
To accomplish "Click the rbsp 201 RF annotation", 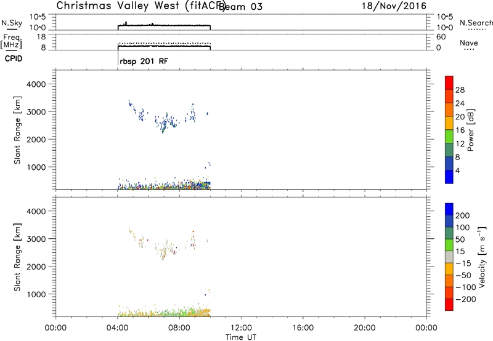I will click(144, 61).
